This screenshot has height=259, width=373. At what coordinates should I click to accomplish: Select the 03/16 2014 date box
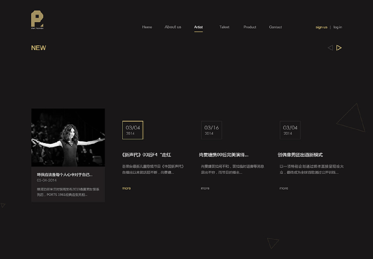pyautogui.click(x=211, y=130)
